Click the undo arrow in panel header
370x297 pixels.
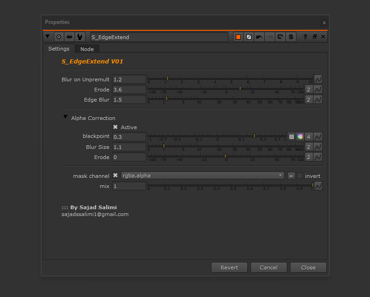coord(259,37)
